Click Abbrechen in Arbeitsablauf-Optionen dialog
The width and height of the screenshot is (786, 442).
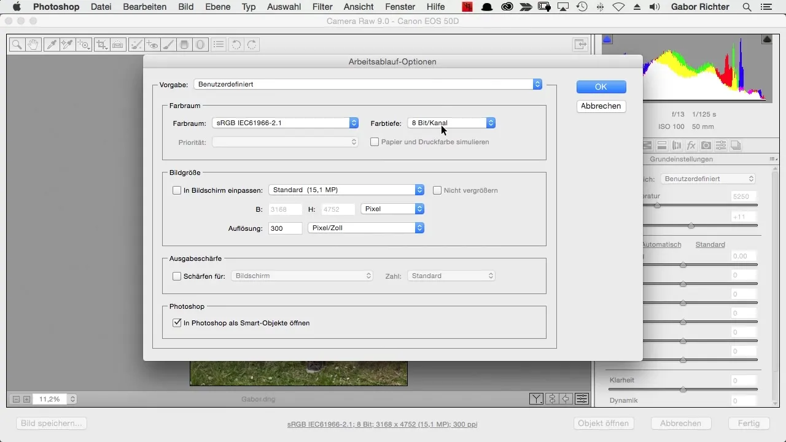point(601,106)
